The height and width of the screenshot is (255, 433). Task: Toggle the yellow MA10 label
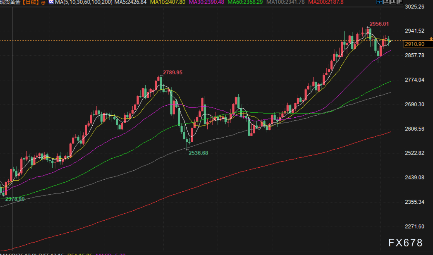(168, 2)
